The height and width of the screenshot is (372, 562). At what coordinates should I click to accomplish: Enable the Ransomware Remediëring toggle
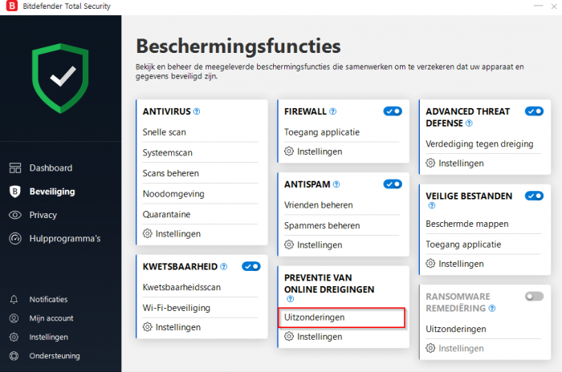pos(535,297)
